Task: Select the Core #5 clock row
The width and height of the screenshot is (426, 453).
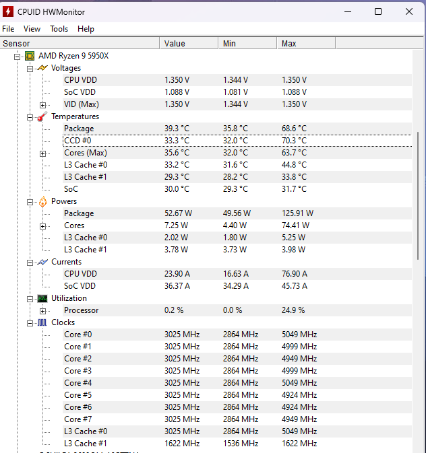Action: point(237,395)
